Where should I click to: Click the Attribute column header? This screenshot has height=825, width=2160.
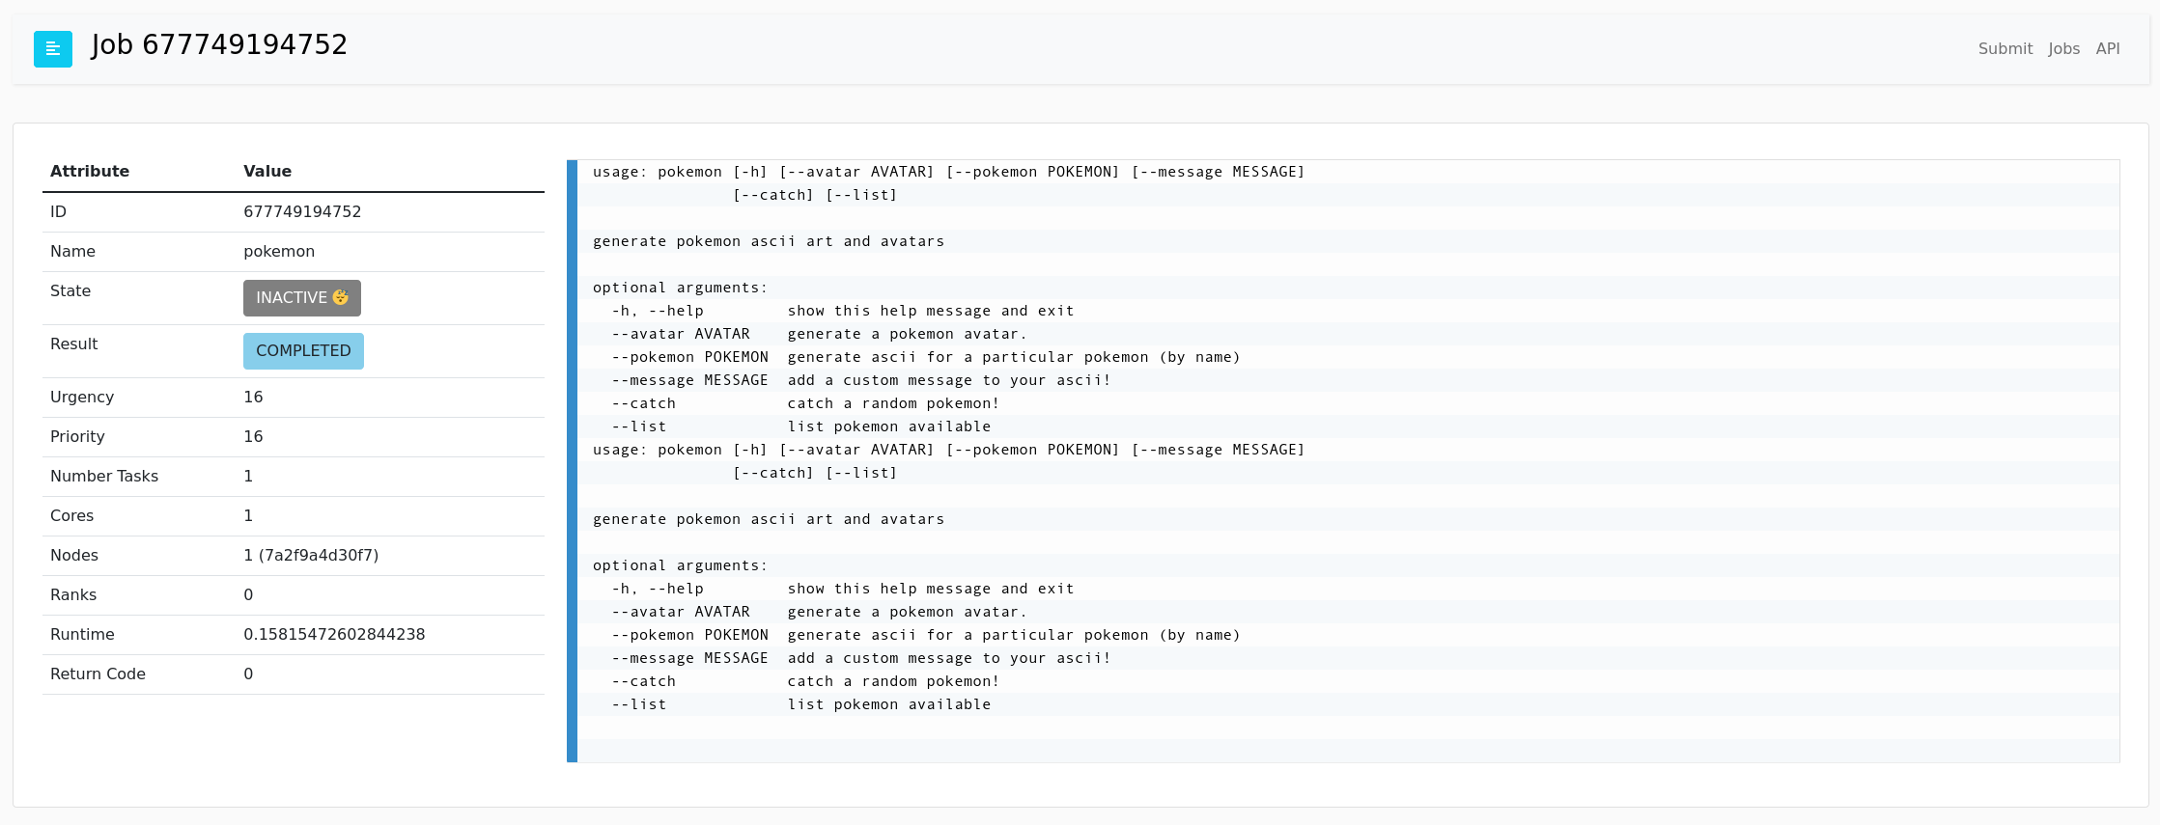pos(90,171)
